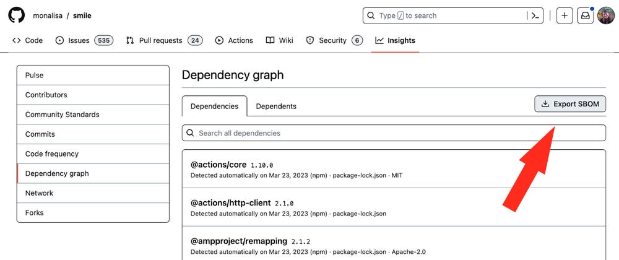Focus the Type / to search field
Image resolution: width=619 pixels, height=260 pixels.
coord(453,15)
